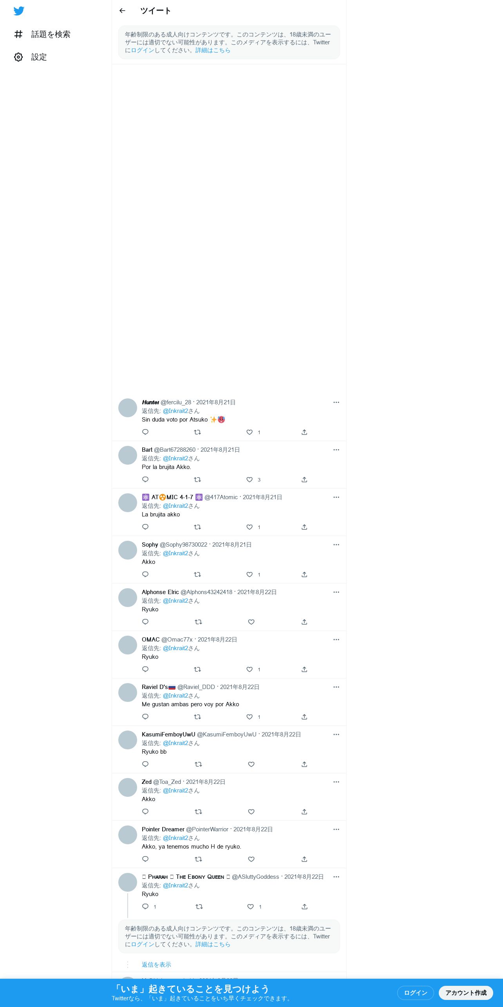Expand hidden replies with 返信を表示
This screenshot has width=503, height=1007.
(x=156, y=965)
